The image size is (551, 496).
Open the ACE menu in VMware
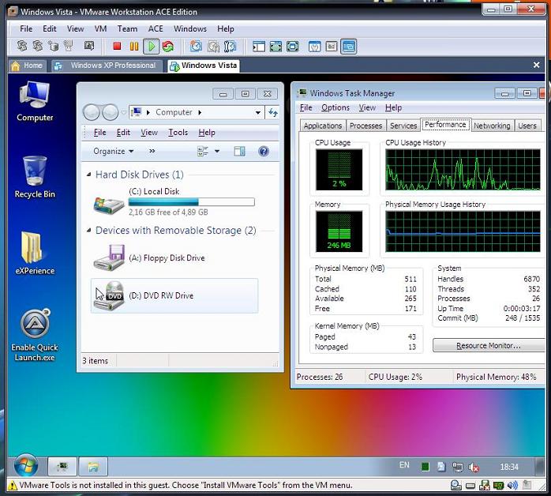tap(156, 28)
